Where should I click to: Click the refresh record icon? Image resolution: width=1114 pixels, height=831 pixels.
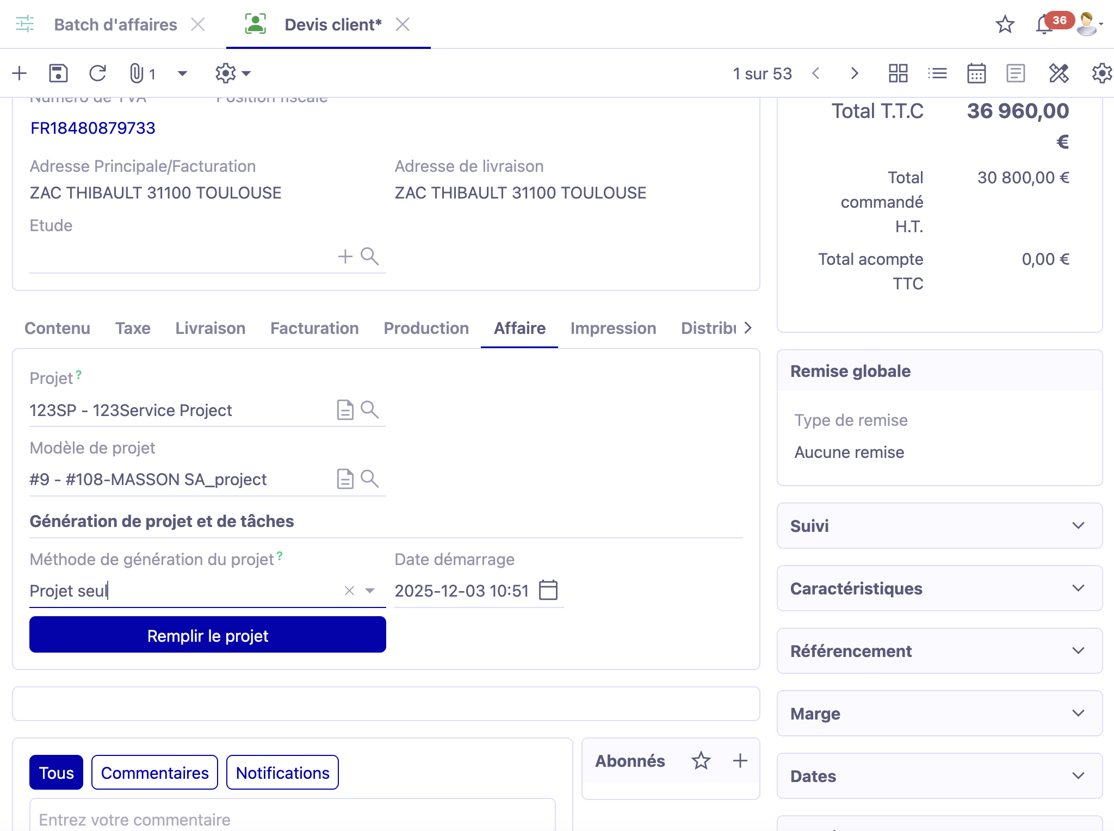97,73
